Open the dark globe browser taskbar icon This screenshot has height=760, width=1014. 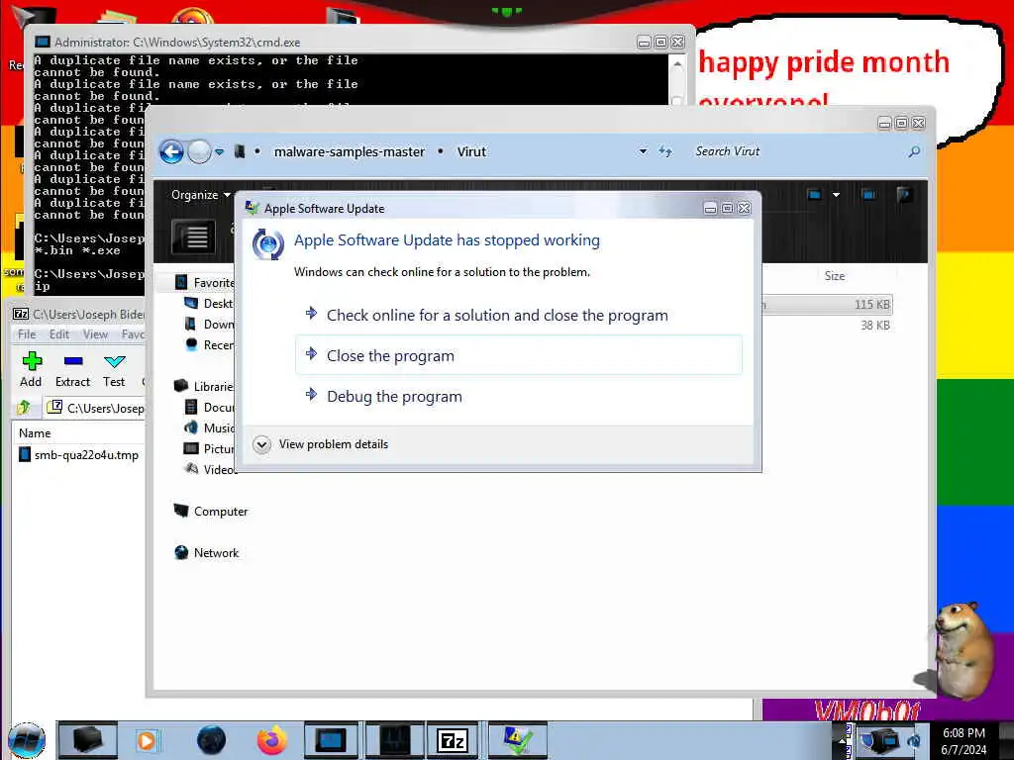click(x=212, y=740)
